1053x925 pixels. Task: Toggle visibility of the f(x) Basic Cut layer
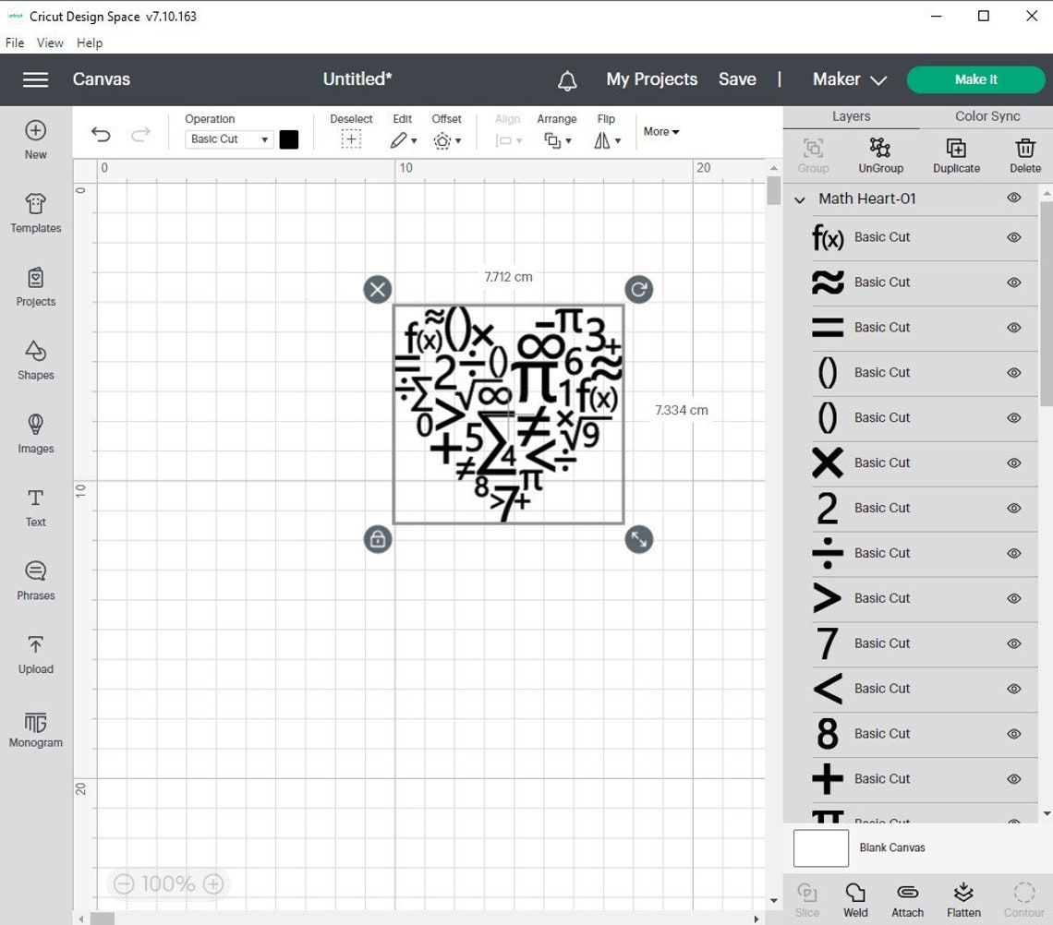[1013, 237]
